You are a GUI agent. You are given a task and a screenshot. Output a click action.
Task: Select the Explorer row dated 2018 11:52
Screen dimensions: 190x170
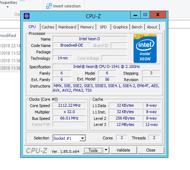click(x=10, y=53)
